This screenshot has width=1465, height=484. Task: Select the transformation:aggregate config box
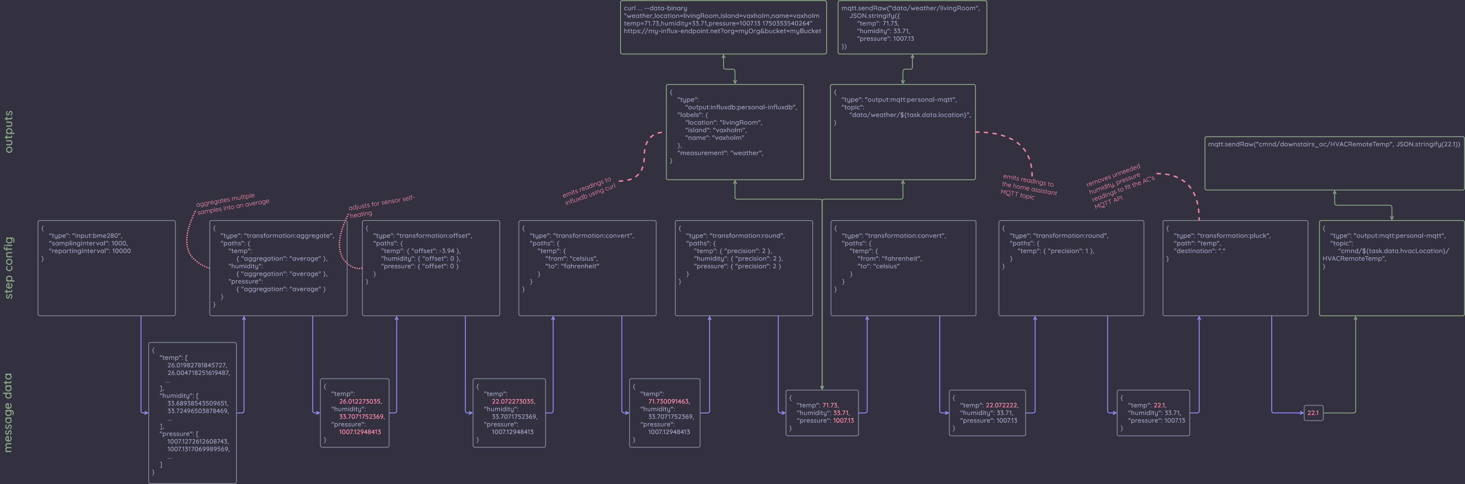[x=278, y=268]
